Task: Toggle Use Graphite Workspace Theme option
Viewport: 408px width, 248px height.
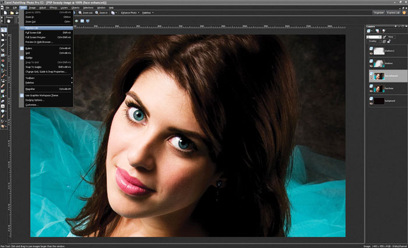Action: point(41,95)
